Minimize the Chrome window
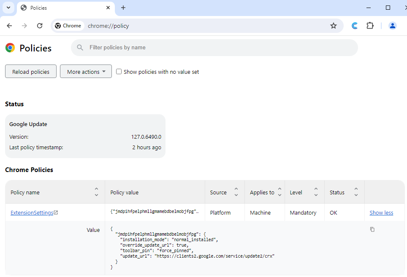The height and width of the screenshot is (277, 407). click(368, 8)
